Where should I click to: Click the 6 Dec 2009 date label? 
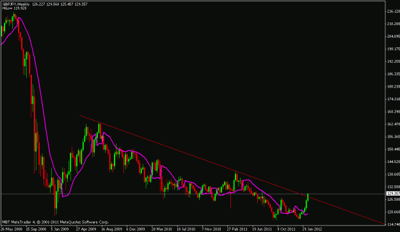click(135, 229)
